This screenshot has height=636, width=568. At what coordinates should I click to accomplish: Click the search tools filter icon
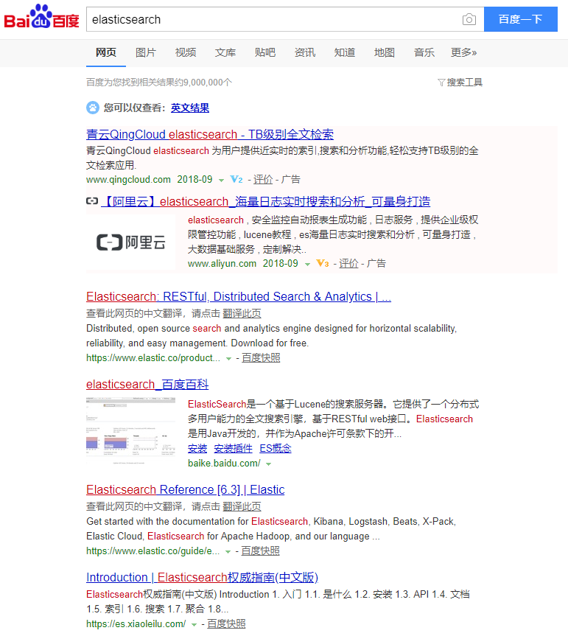click(x=441, y=83)
